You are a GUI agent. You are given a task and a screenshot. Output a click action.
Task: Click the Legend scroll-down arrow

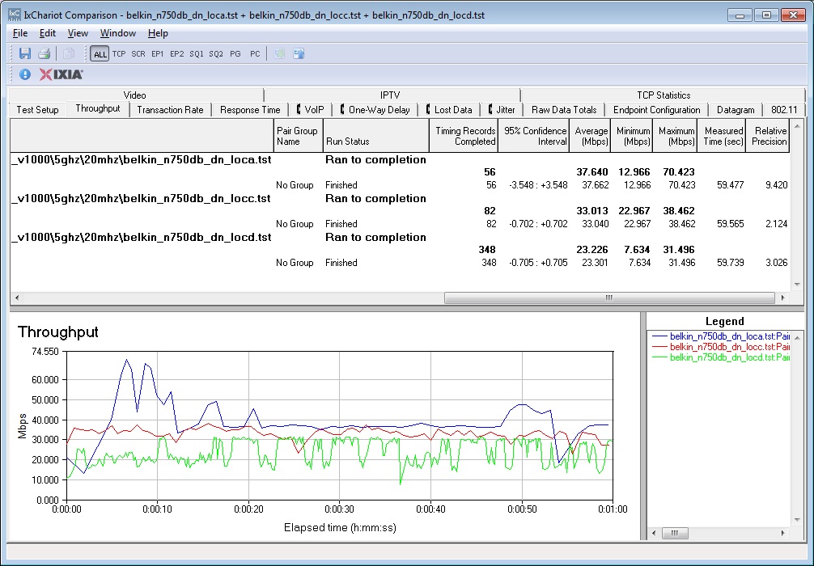tap(797, 520)
